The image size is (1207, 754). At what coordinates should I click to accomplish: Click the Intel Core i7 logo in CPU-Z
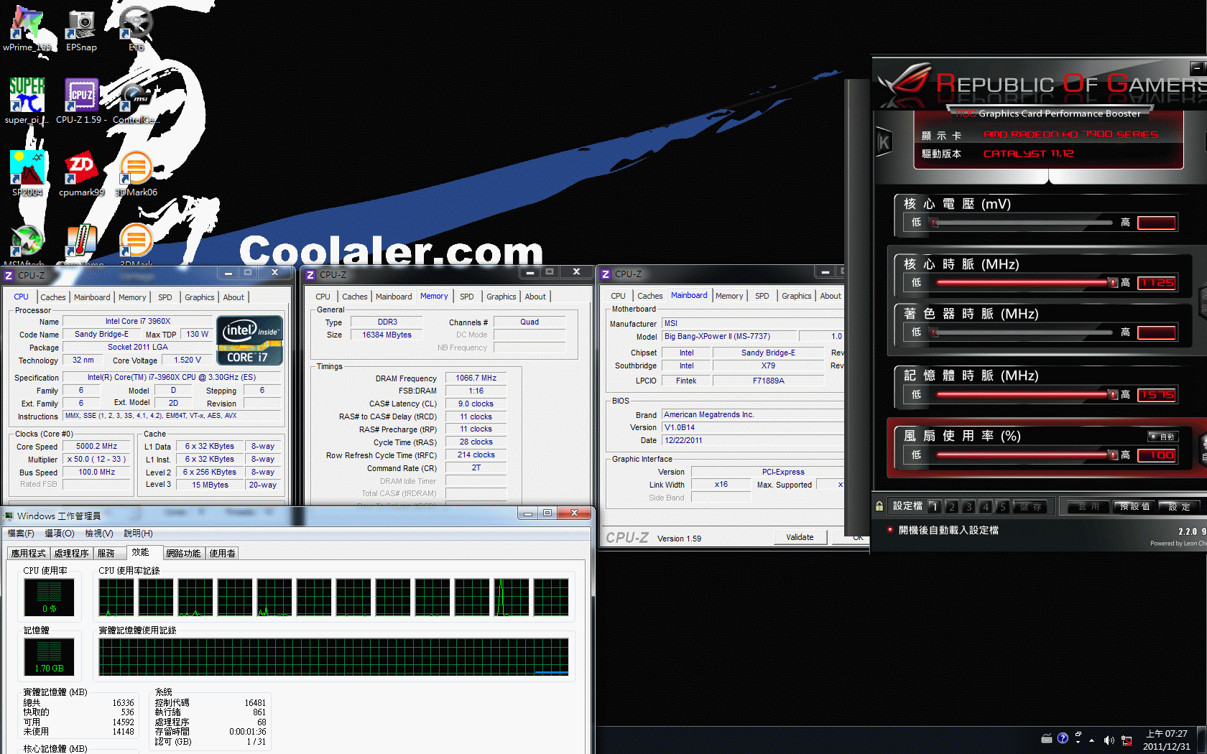coord(249,340)
